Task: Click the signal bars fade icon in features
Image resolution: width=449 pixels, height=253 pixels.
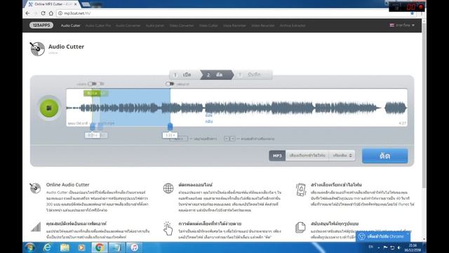Action: pos(36,227)
